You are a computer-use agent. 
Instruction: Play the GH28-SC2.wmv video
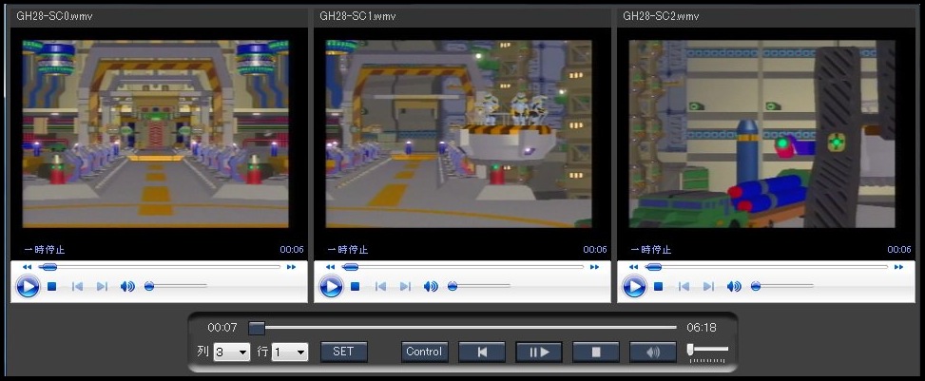(634, 287)
